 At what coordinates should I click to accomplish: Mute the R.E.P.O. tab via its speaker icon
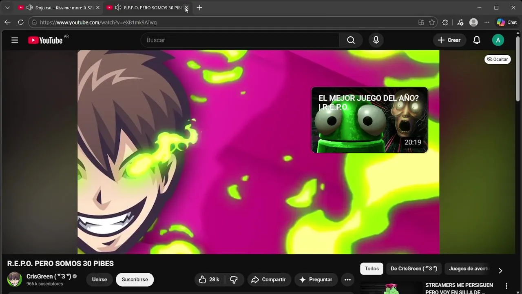[x=118, y=8]
